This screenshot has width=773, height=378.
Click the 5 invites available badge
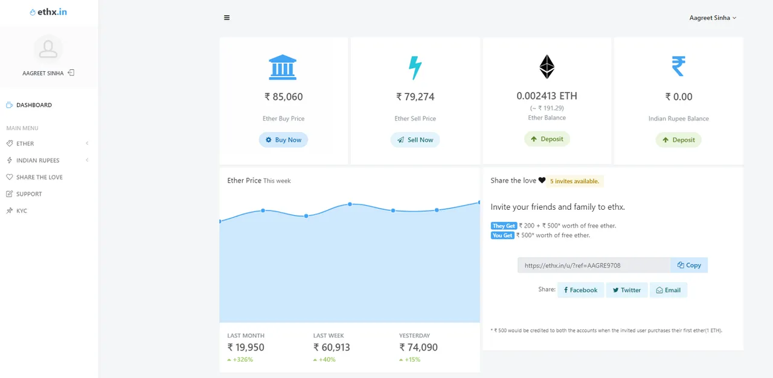(574, 181)
